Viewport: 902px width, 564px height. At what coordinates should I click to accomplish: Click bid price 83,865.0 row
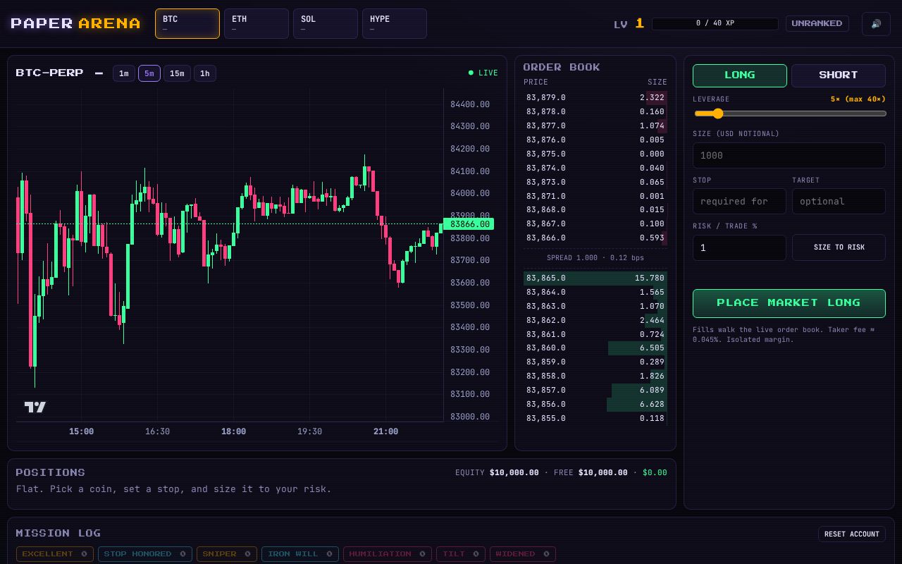pos(595,278)
